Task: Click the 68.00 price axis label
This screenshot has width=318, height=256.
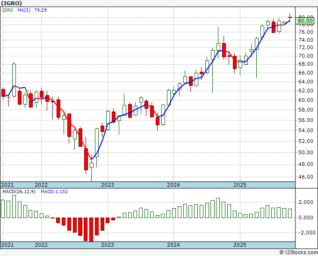Action: [306, 64]
